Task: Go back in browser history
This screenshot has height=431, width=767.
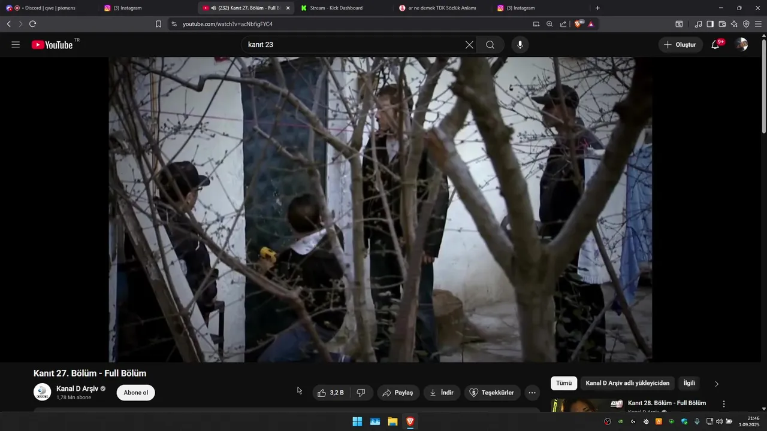Action: [x=8, y=24]
